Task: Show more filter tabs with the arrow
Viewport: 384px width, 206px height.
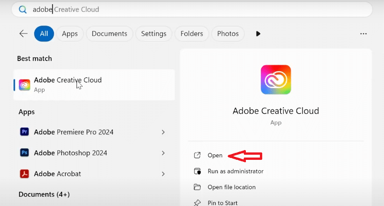Action: (258, 34)
